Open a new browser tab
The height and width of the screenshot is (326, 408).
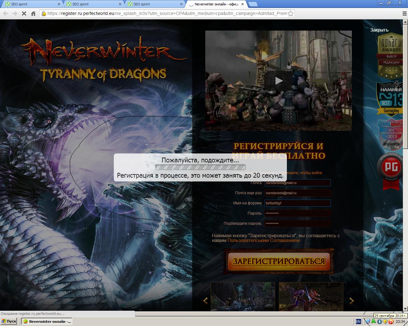coord(253,4)
